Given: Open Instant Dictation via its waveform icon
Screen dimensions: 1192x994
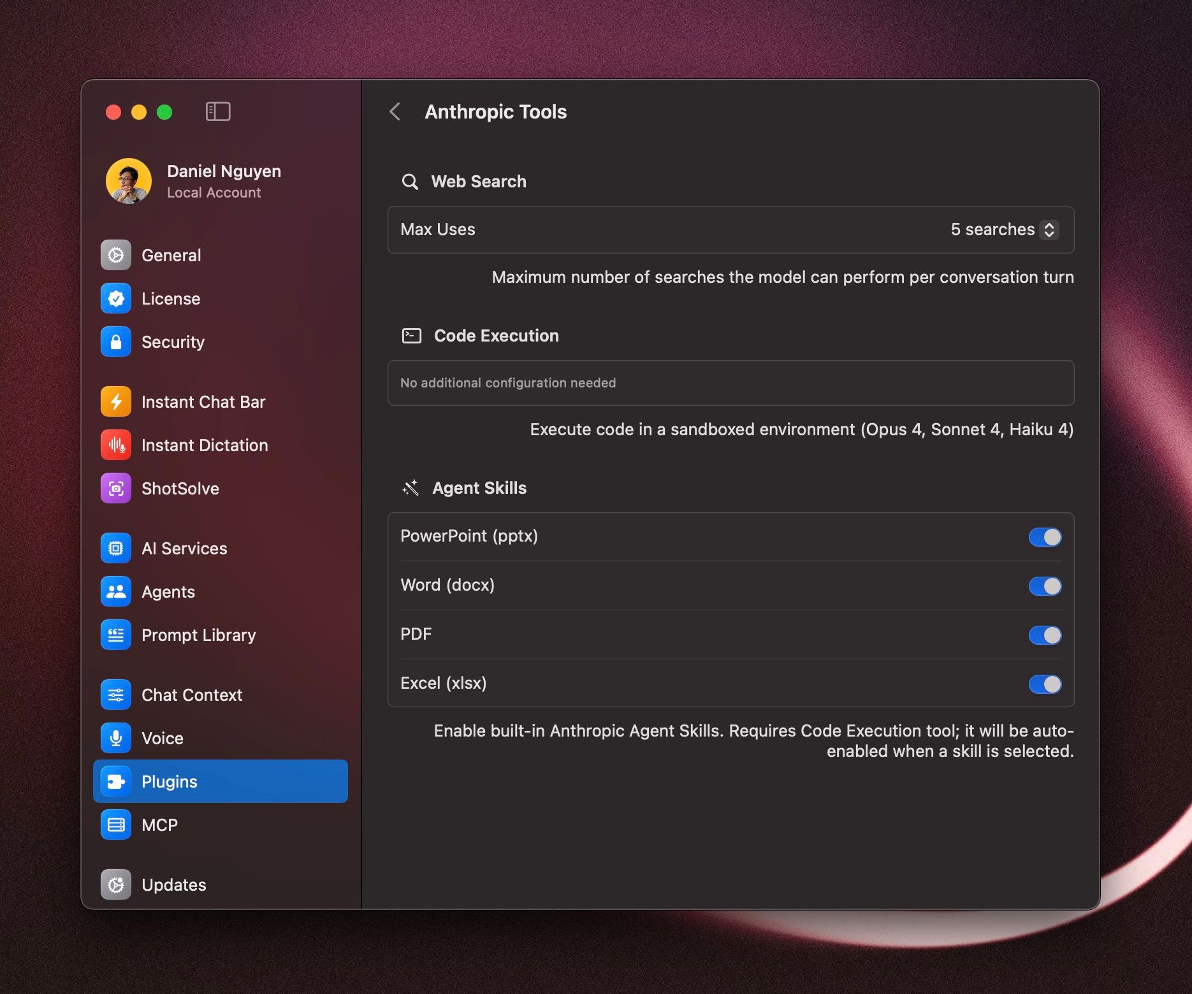Looking at the screenshot, I should click(116, 445).
